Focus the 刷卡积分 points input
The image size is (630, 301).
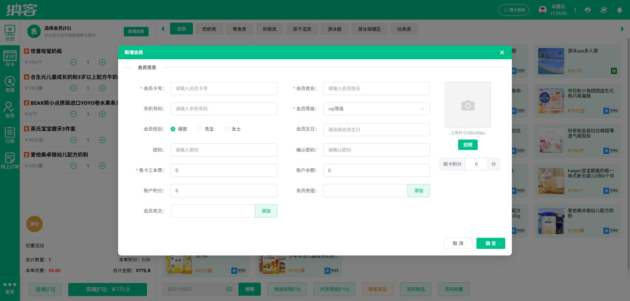point(476,164)
